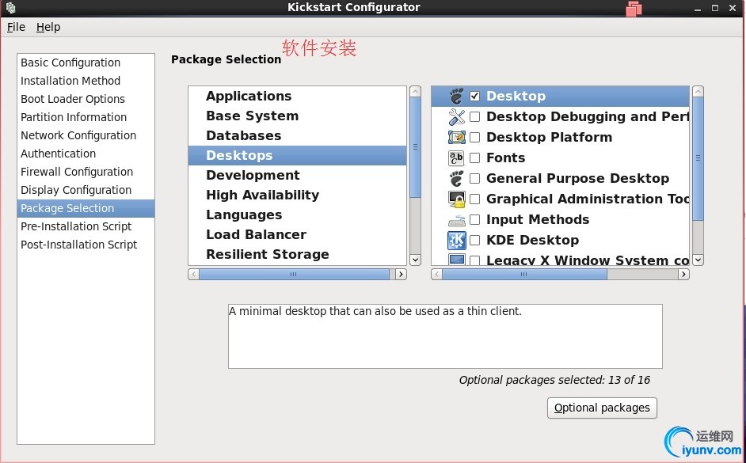
Task: Click the GNOME footprint icon beside Desktop
Action: [x=456, y=96]
